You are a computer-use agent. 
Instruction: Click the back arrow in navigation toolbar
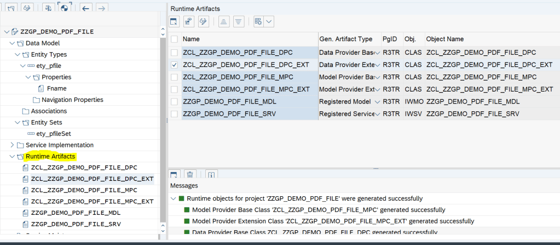85,8
